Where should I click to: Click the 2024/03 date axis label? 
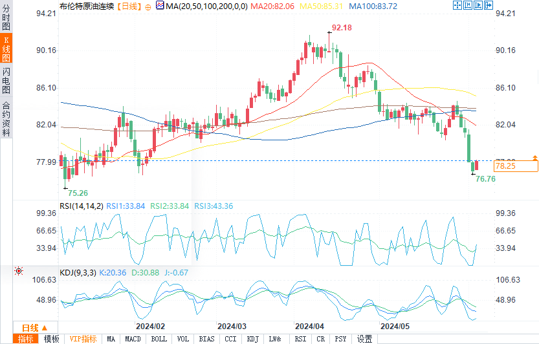point(232,326)
